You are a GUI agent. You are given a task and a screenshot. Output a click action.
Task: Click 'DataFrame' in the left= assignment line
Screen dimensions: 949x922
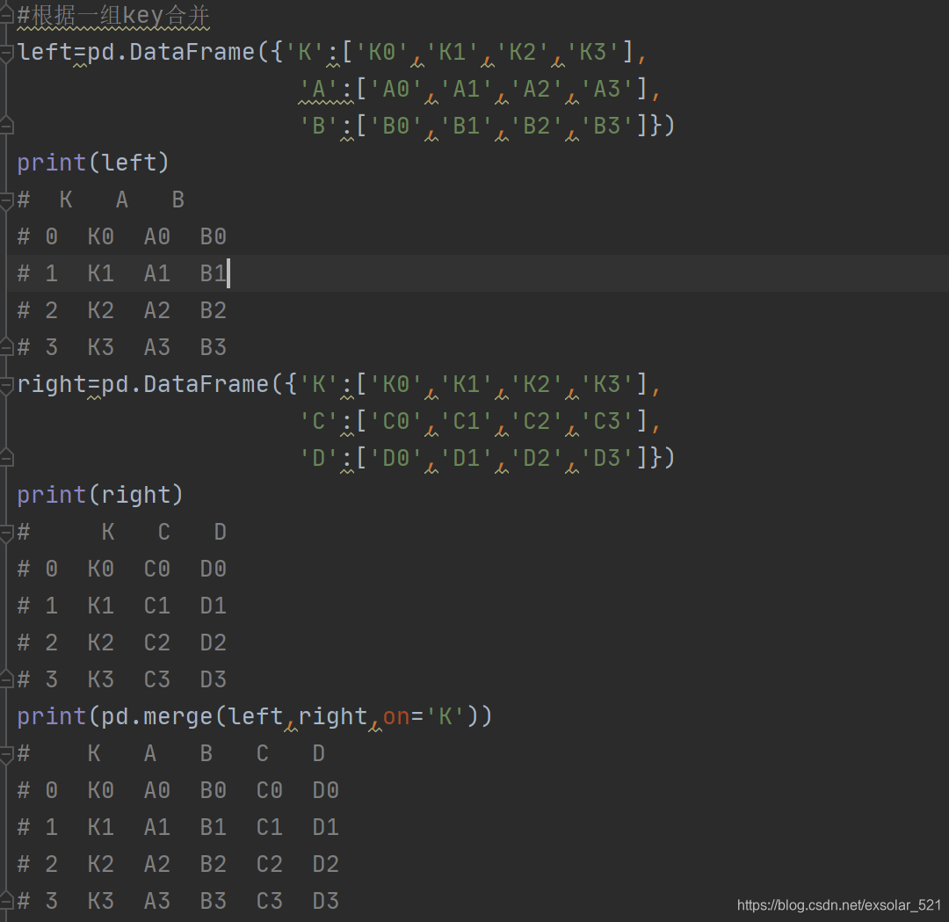pyautogui.click(x=192, y=52)
